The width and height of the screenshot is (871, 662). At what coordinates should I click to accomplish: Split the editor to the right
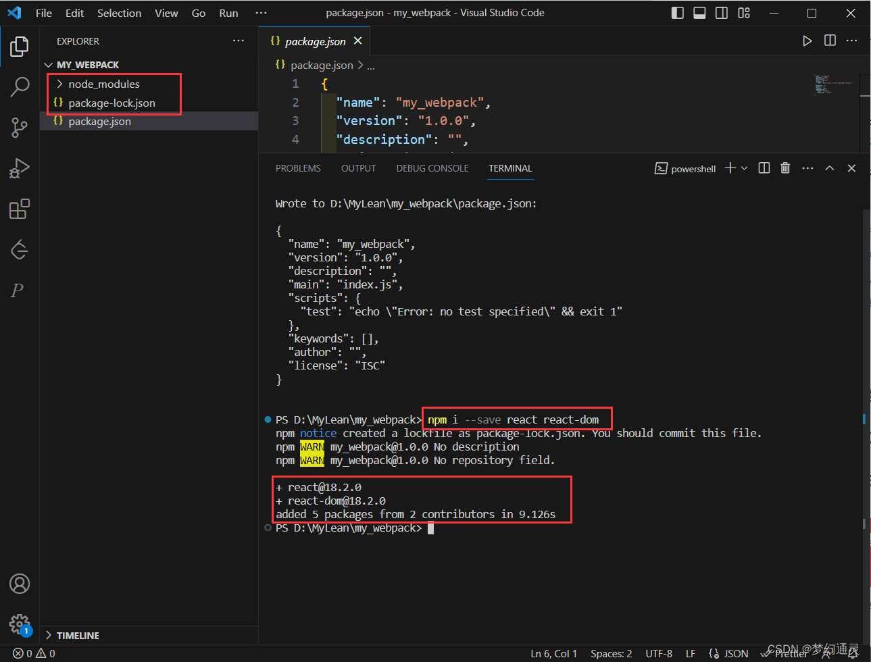click(830, 41)
